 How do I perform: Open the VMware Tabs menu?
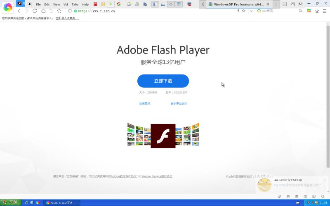(x=75, y=4)
